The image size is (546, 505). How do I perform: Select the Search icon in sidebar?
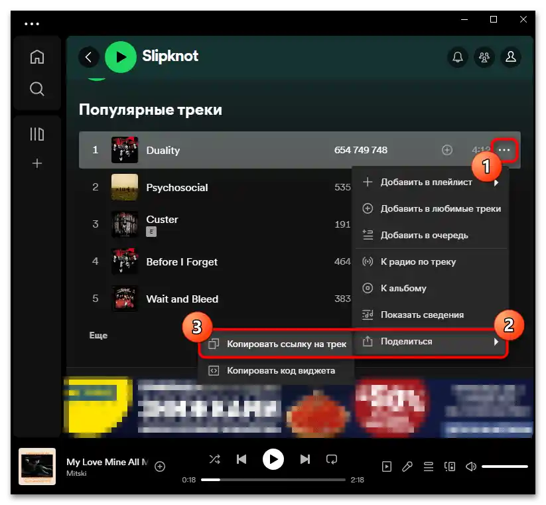(x=37, y=88)
